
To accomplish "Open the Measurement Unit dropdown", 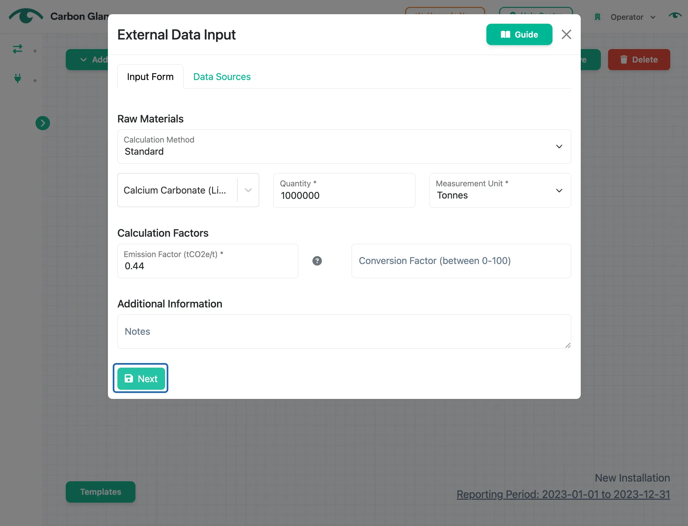I will click(x=500, y=190).
